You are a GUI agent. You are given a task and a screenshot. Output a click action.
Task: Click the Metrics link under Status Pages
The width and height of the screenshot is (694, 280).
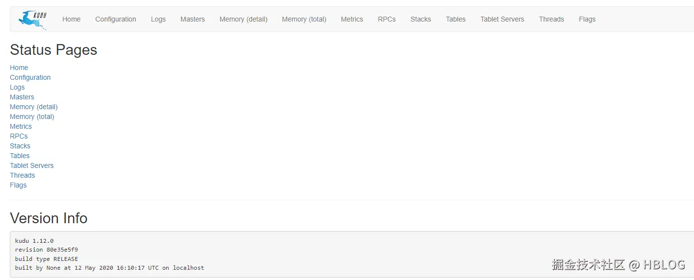[x=21, y=126]
